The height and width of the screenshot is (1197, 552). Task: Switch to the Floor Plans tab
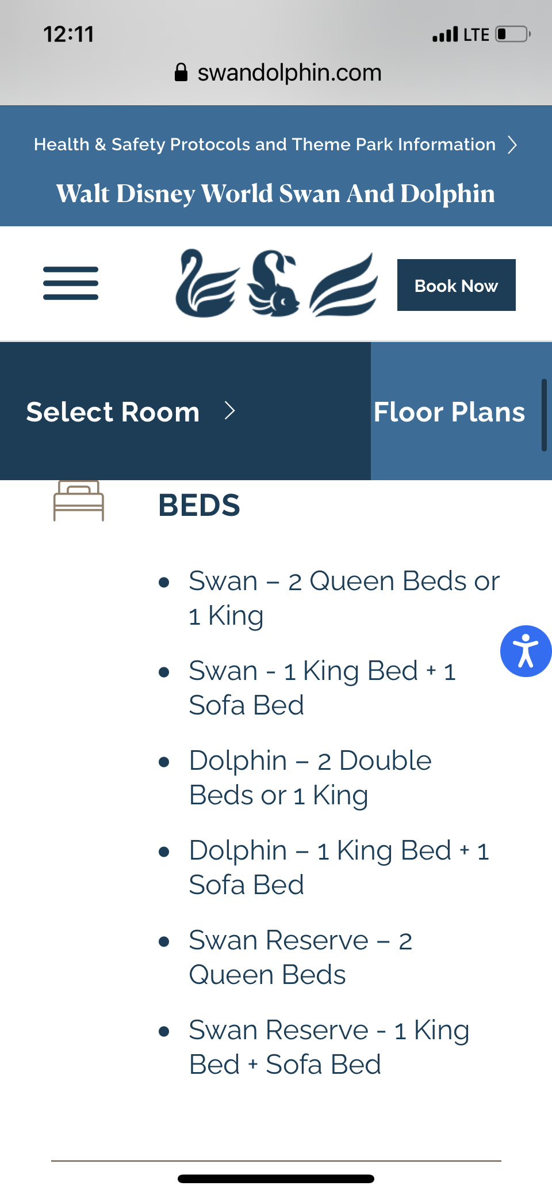[449, 412]
